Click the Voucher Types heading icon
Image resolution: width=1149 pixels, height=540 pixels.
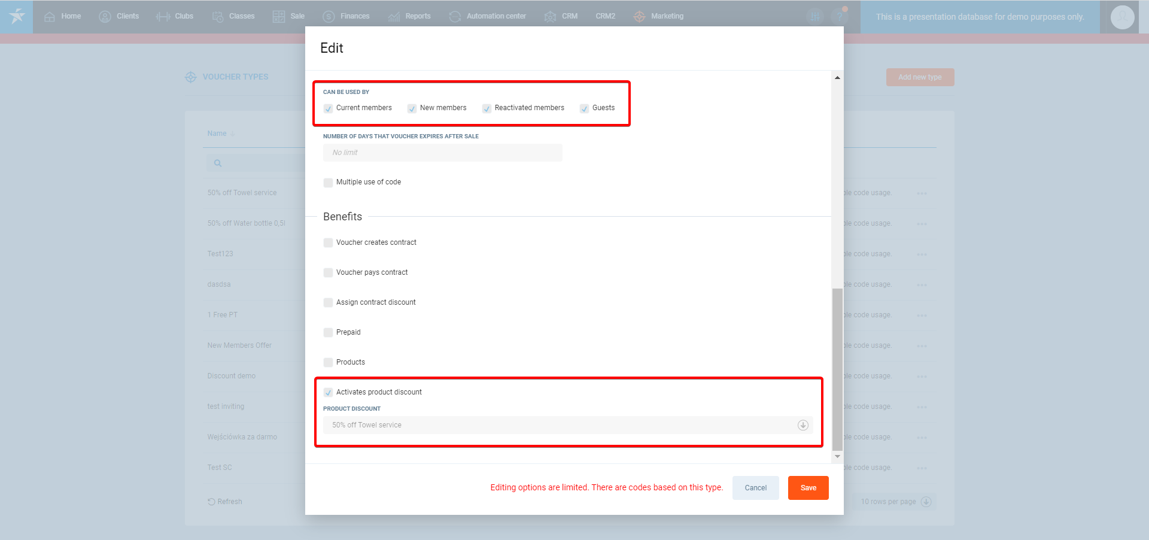coord(191,77)
